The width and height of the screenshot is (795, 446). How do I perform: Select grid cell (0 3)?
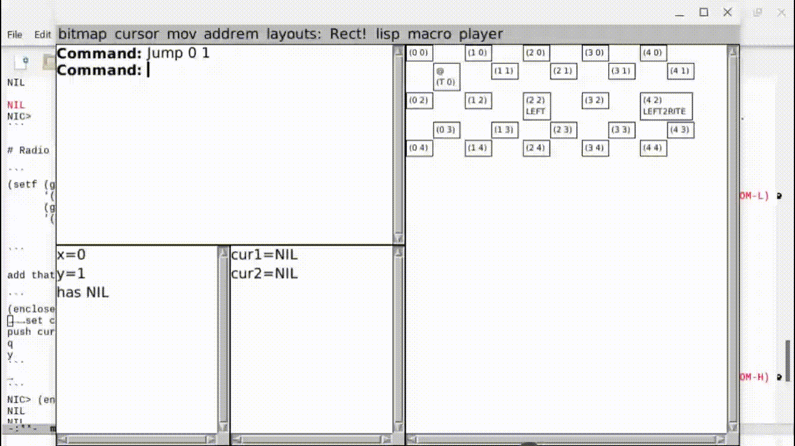click(446, 130)
